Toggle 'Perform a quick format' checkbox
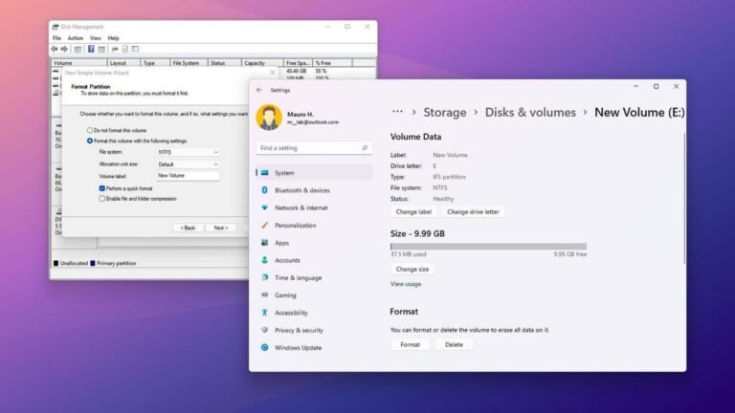The image size is (735, 413). click(101, 188)
